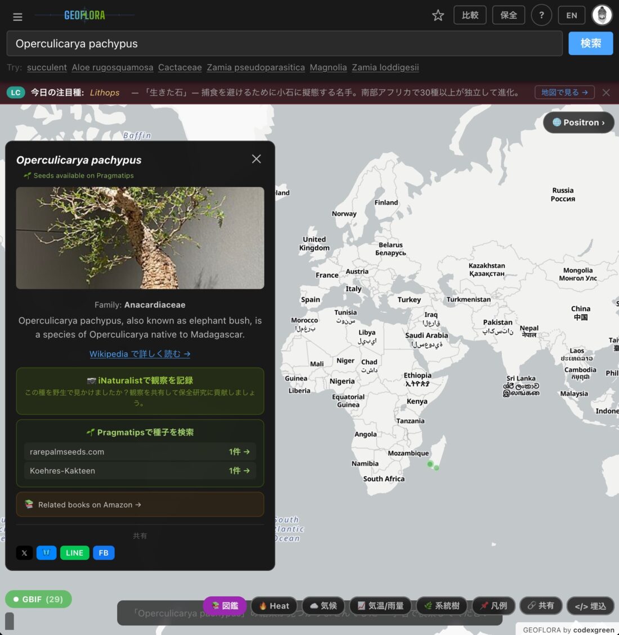
Task: Share via LINE button
Action: (74, 553)
